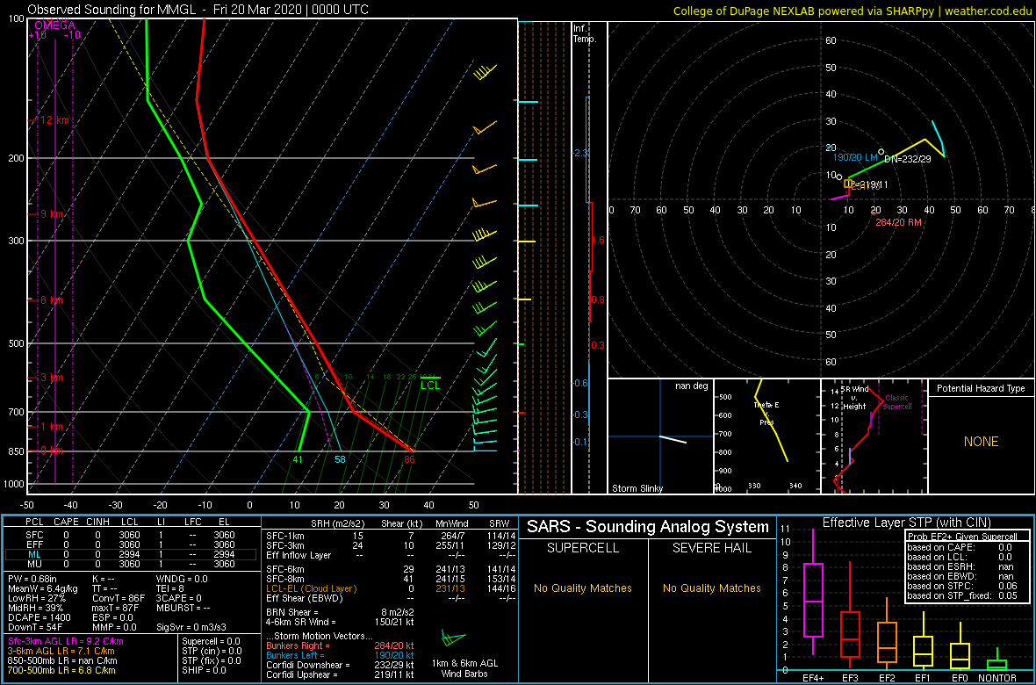1036x685 pixels.
Task: Click the green LCL label on the sounding
Action: click(x=430, y=384)
